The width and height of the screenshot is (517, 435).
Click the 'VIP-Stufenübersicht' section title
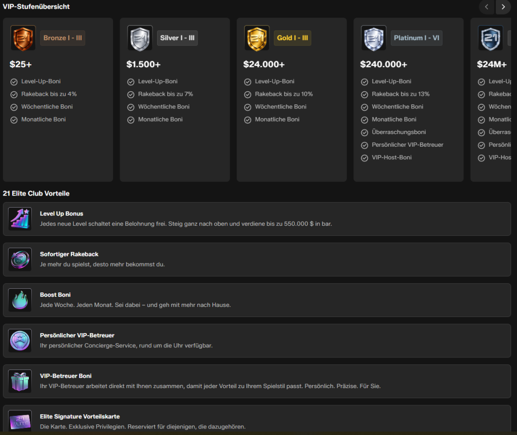pyautogui.click(x=36, y=7)
